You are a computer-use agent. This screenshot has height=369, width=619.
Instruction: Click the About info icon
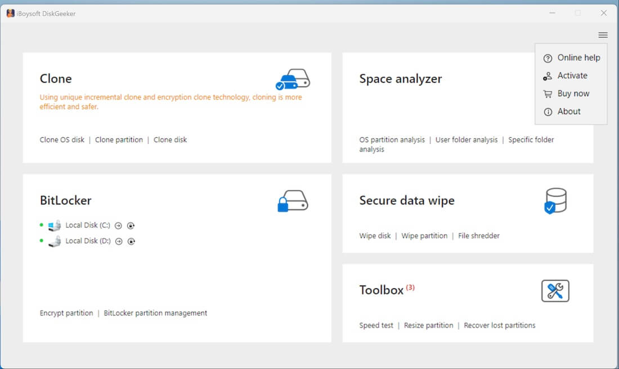pos(548,112)
